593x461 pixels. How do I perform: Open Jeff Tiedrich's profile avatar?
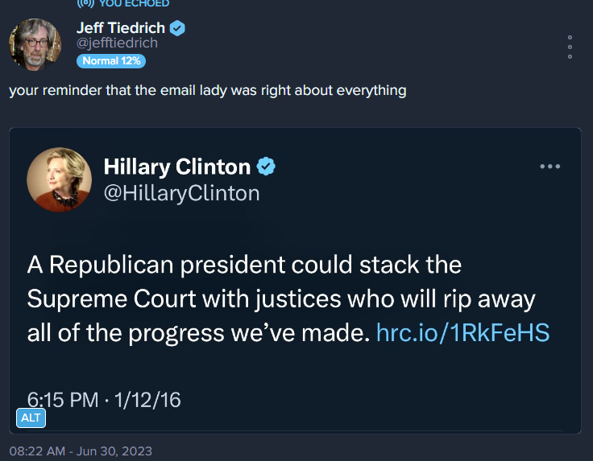pos(35,42)
